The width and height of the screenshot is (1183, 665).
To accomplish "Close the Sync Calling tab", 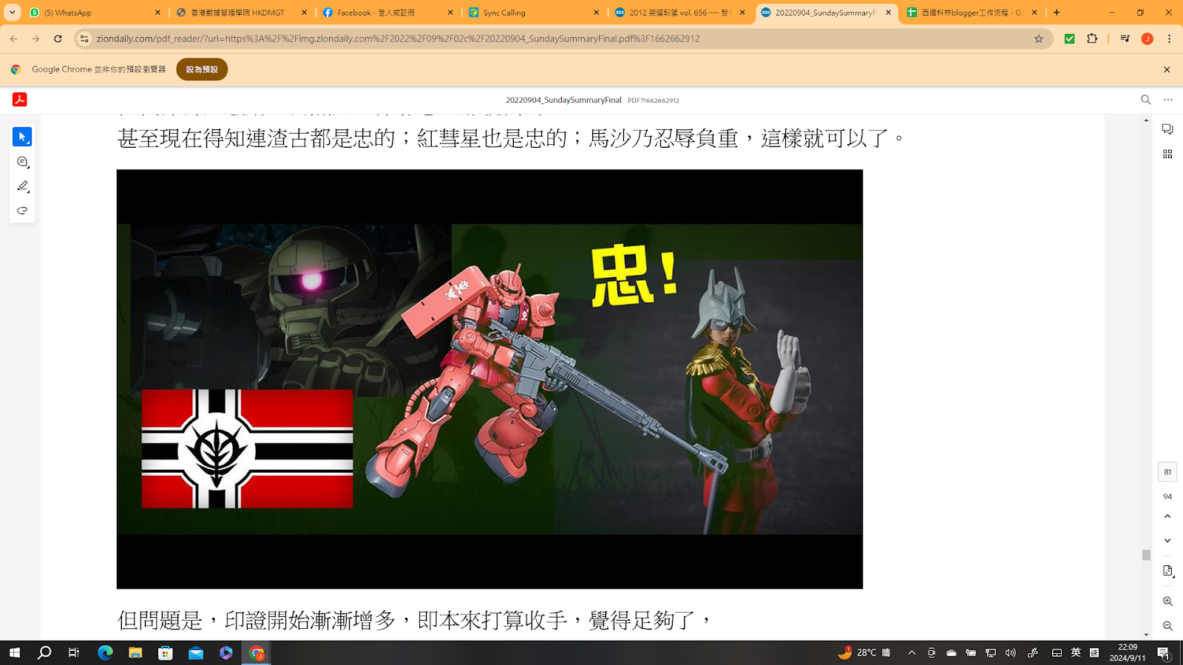I will coord(596,13).
